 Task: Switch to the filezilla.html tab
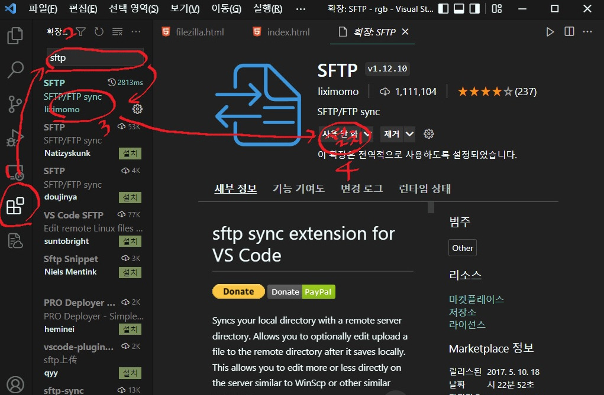coord(199,32)
